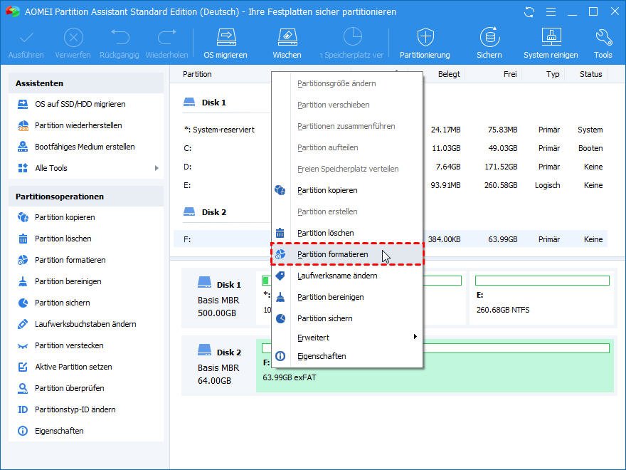Click Partition bereinigen in the sidebar
This screenshot has height=470, width=626.
(x=86, y=281)
